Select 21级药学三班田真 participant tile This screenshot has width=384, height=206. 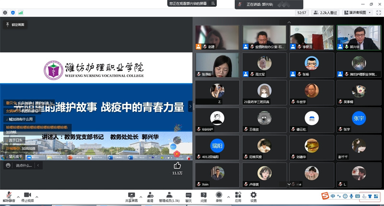pos(264,93)
